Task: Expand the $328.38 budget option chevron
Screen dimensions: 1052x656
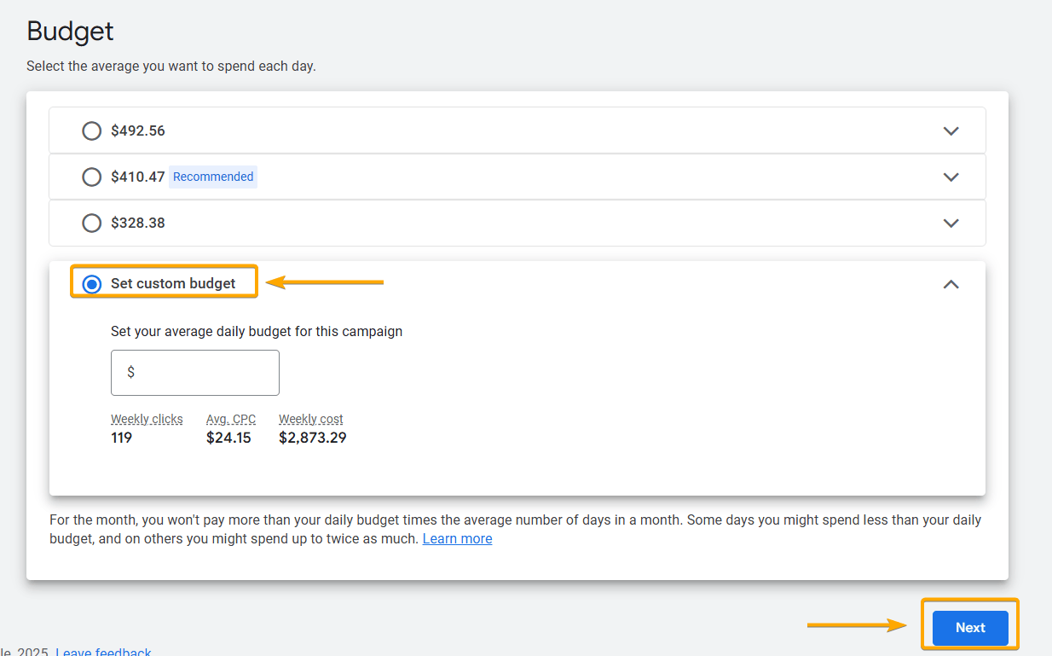Action: coord(951,223)
